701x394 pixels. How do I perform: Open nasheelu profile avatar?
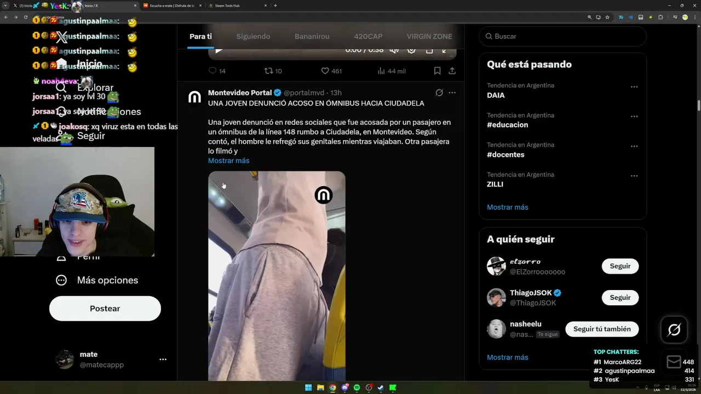(496, 329)
